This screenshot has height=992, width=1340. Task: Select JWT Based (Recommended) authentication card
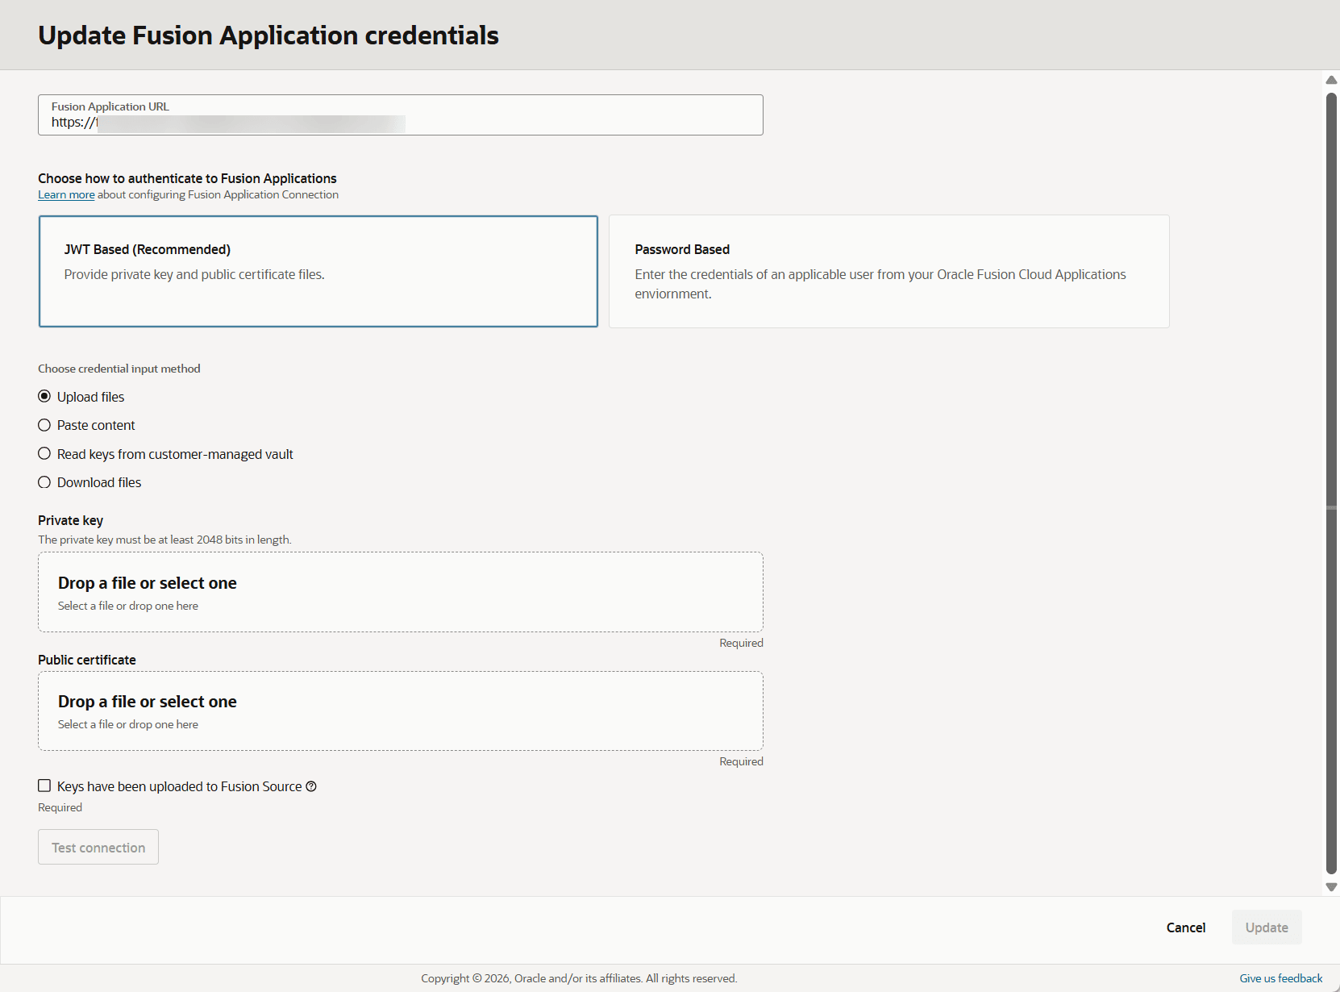pyautogui.click(x=318, y=271)
